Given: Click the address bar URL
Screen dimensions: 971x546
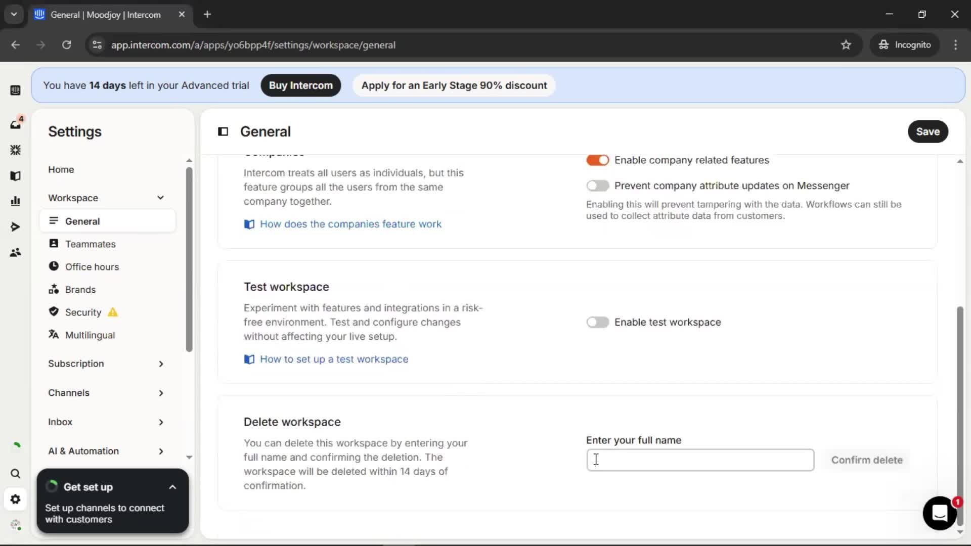Looking at the screenshot, I should coord(253,45).
